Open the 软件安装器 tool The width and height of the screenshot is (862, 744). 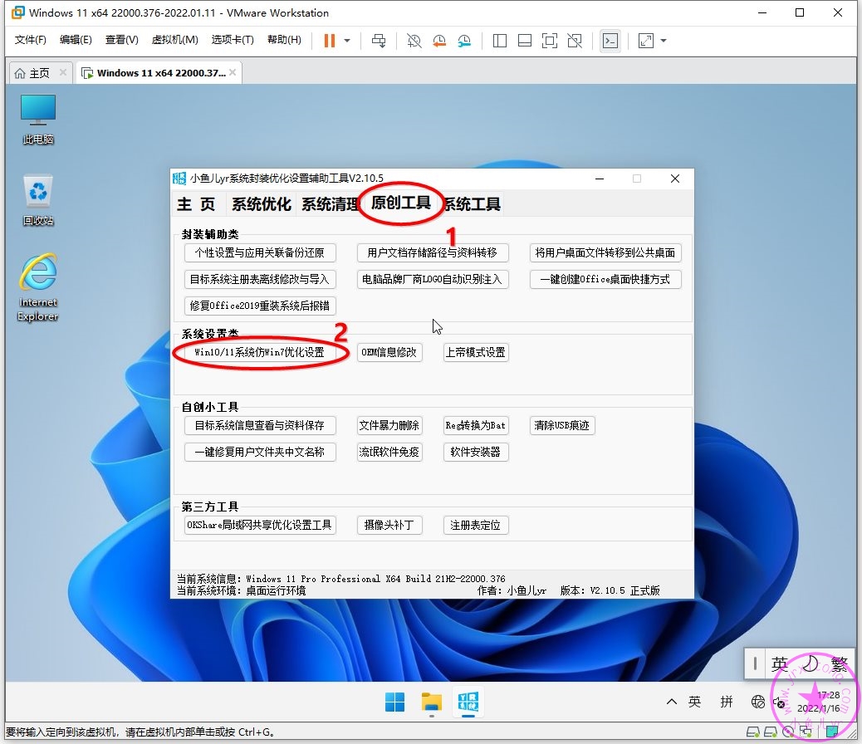[476, 452]
